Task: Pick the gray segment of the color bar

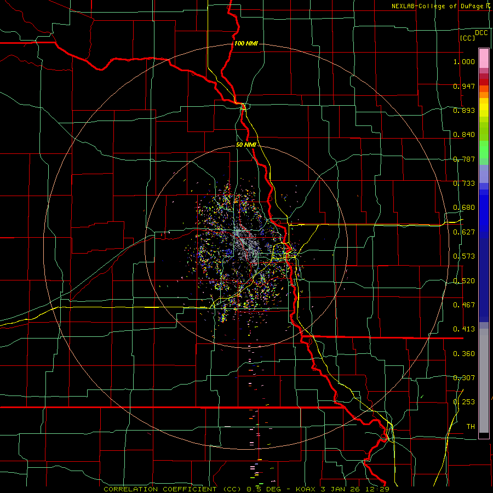Action: tap(484, 381)
